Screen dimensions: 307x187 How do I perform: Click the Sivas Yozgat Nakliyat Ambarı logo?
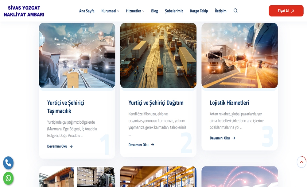pyautogui.click(x=24, y=11)
